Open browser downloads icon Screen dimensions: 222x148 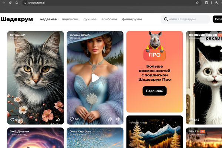click(216, 3)
